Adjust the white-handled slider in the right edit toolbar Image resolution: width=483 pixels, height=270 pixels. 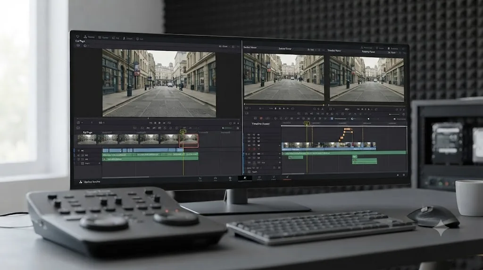pos(368,118)
